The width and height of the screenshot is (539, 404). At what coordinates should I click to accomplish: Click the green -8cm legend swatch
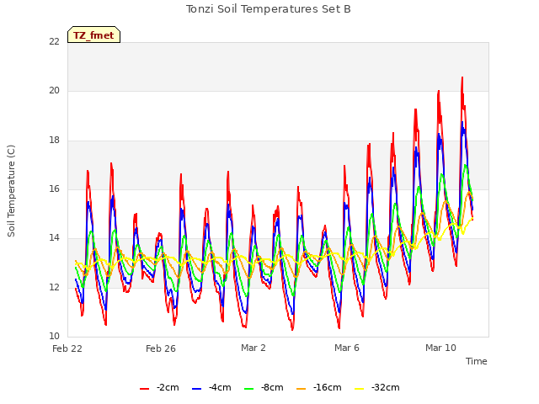[x=249, y=389]
